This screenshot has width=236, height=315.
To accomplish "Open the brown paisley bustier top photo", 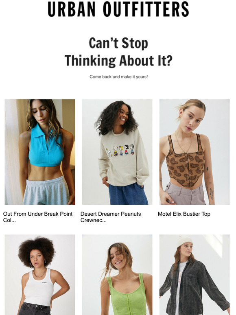I will point(194,152).
